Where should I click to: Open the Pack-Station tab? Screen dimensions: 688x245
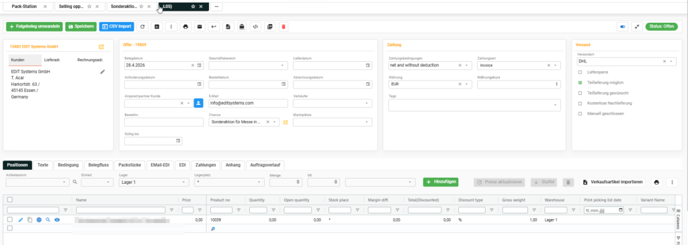[25, 7]
